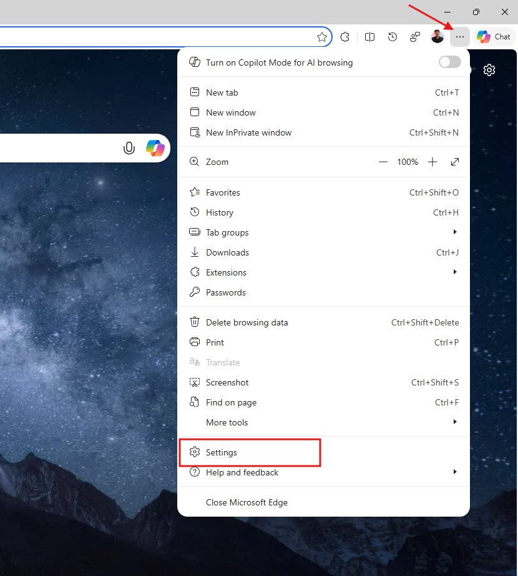Open the Settings and more ellipsis menu
Screen dimensions: 518x576
point(460,37)
